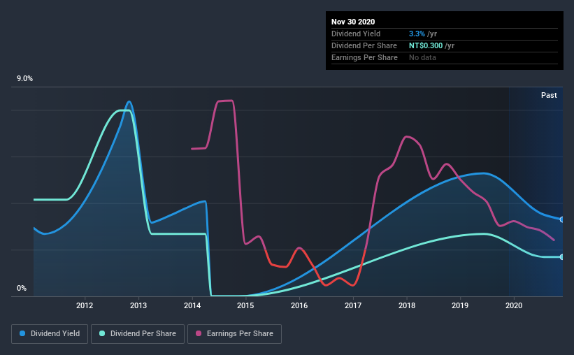Toggle the Dividend Per Share legend button
The height and width of the screenshot is (355, 574).
(x=138, y=334)
